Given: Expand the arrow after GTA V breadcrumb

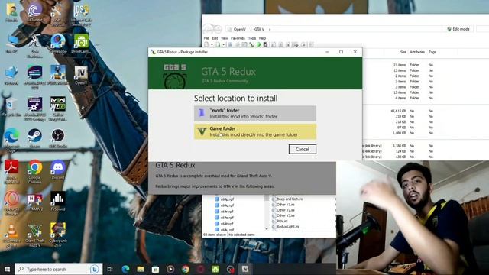Looking at the screenshot, I should point(270,29).
